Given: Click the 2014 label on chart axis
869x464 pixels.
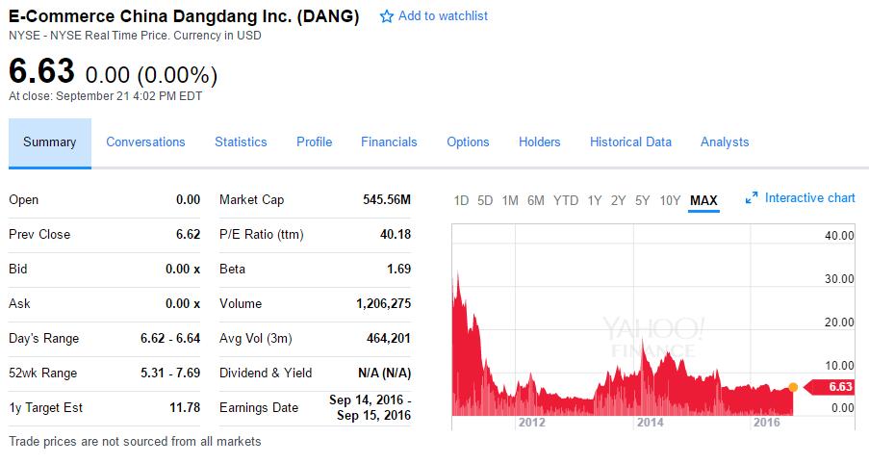Looking at the screenshot, I should [651, 423].
